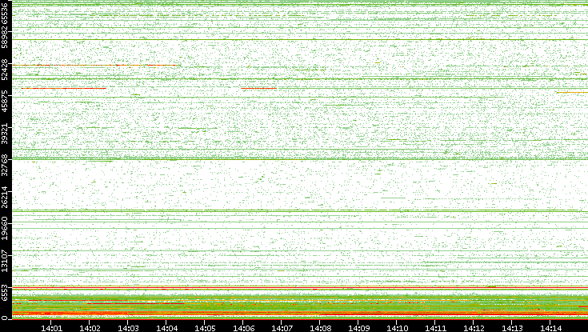Screen dimensions: 588x332
Task: Click the 14:01 time axis label
Action: (x=51, y=328)
